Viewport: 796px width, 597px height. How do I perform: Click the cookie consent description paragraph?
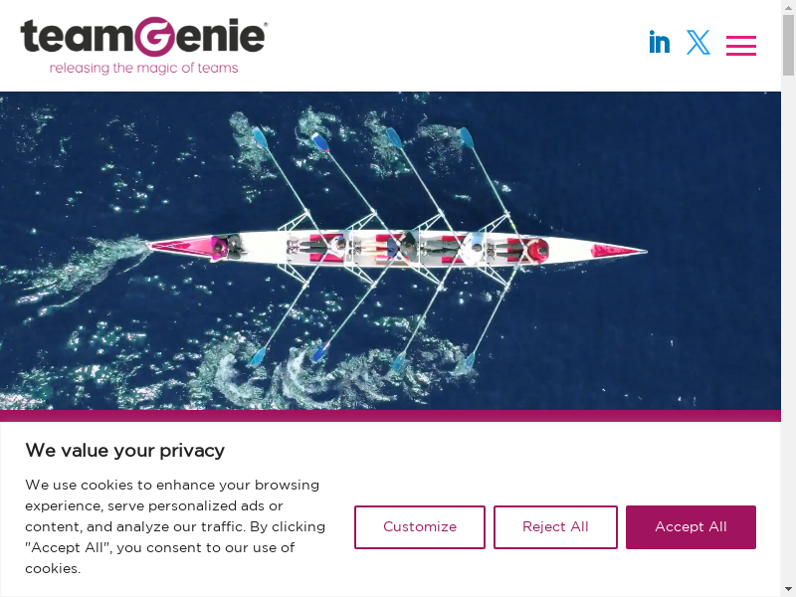[175, 526]
